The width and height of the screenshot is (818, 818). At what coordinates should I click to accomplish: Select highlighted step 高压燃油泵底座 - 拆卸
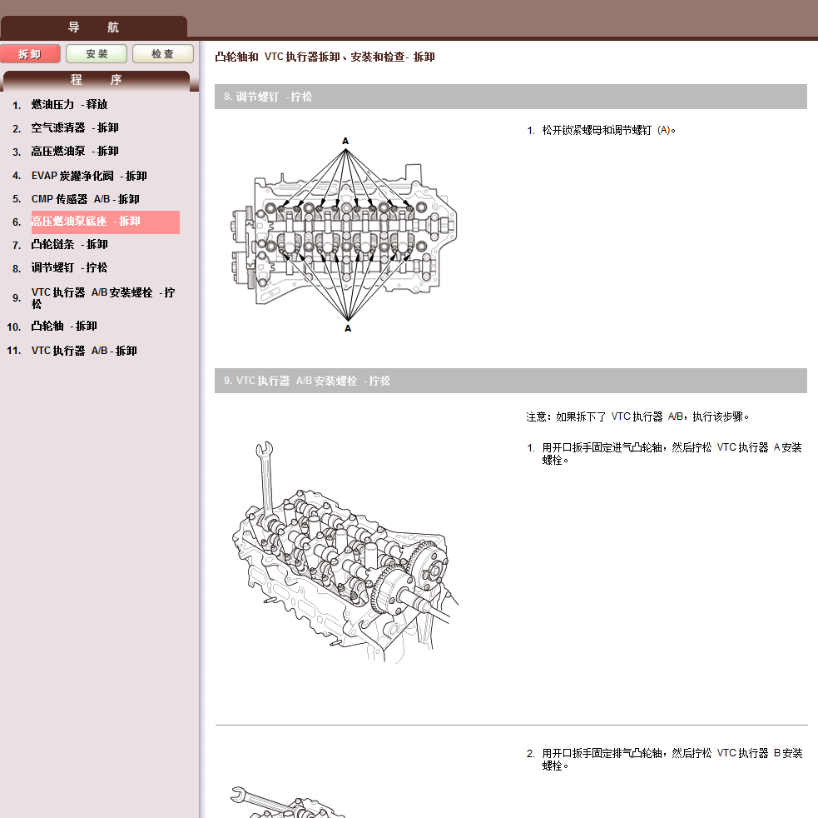point(106,222)
